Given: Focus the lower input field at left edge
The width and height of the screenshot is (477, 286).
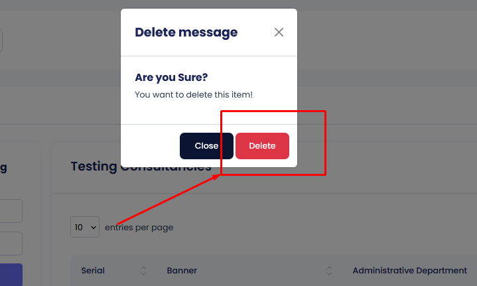Looking at the screenshot, I should 11,244.
